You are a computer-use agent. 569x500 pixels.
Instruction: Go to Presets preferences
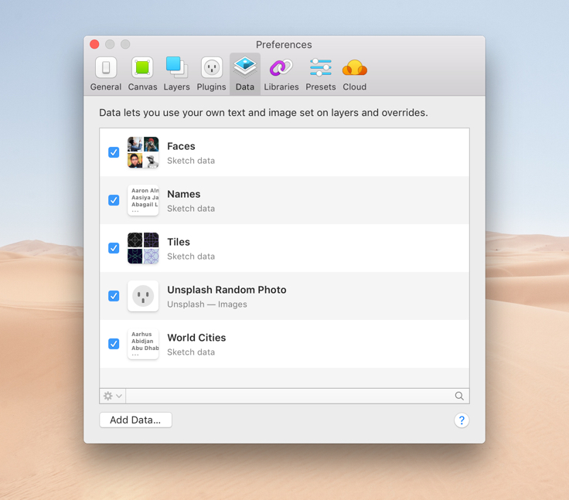click(320, 74)
